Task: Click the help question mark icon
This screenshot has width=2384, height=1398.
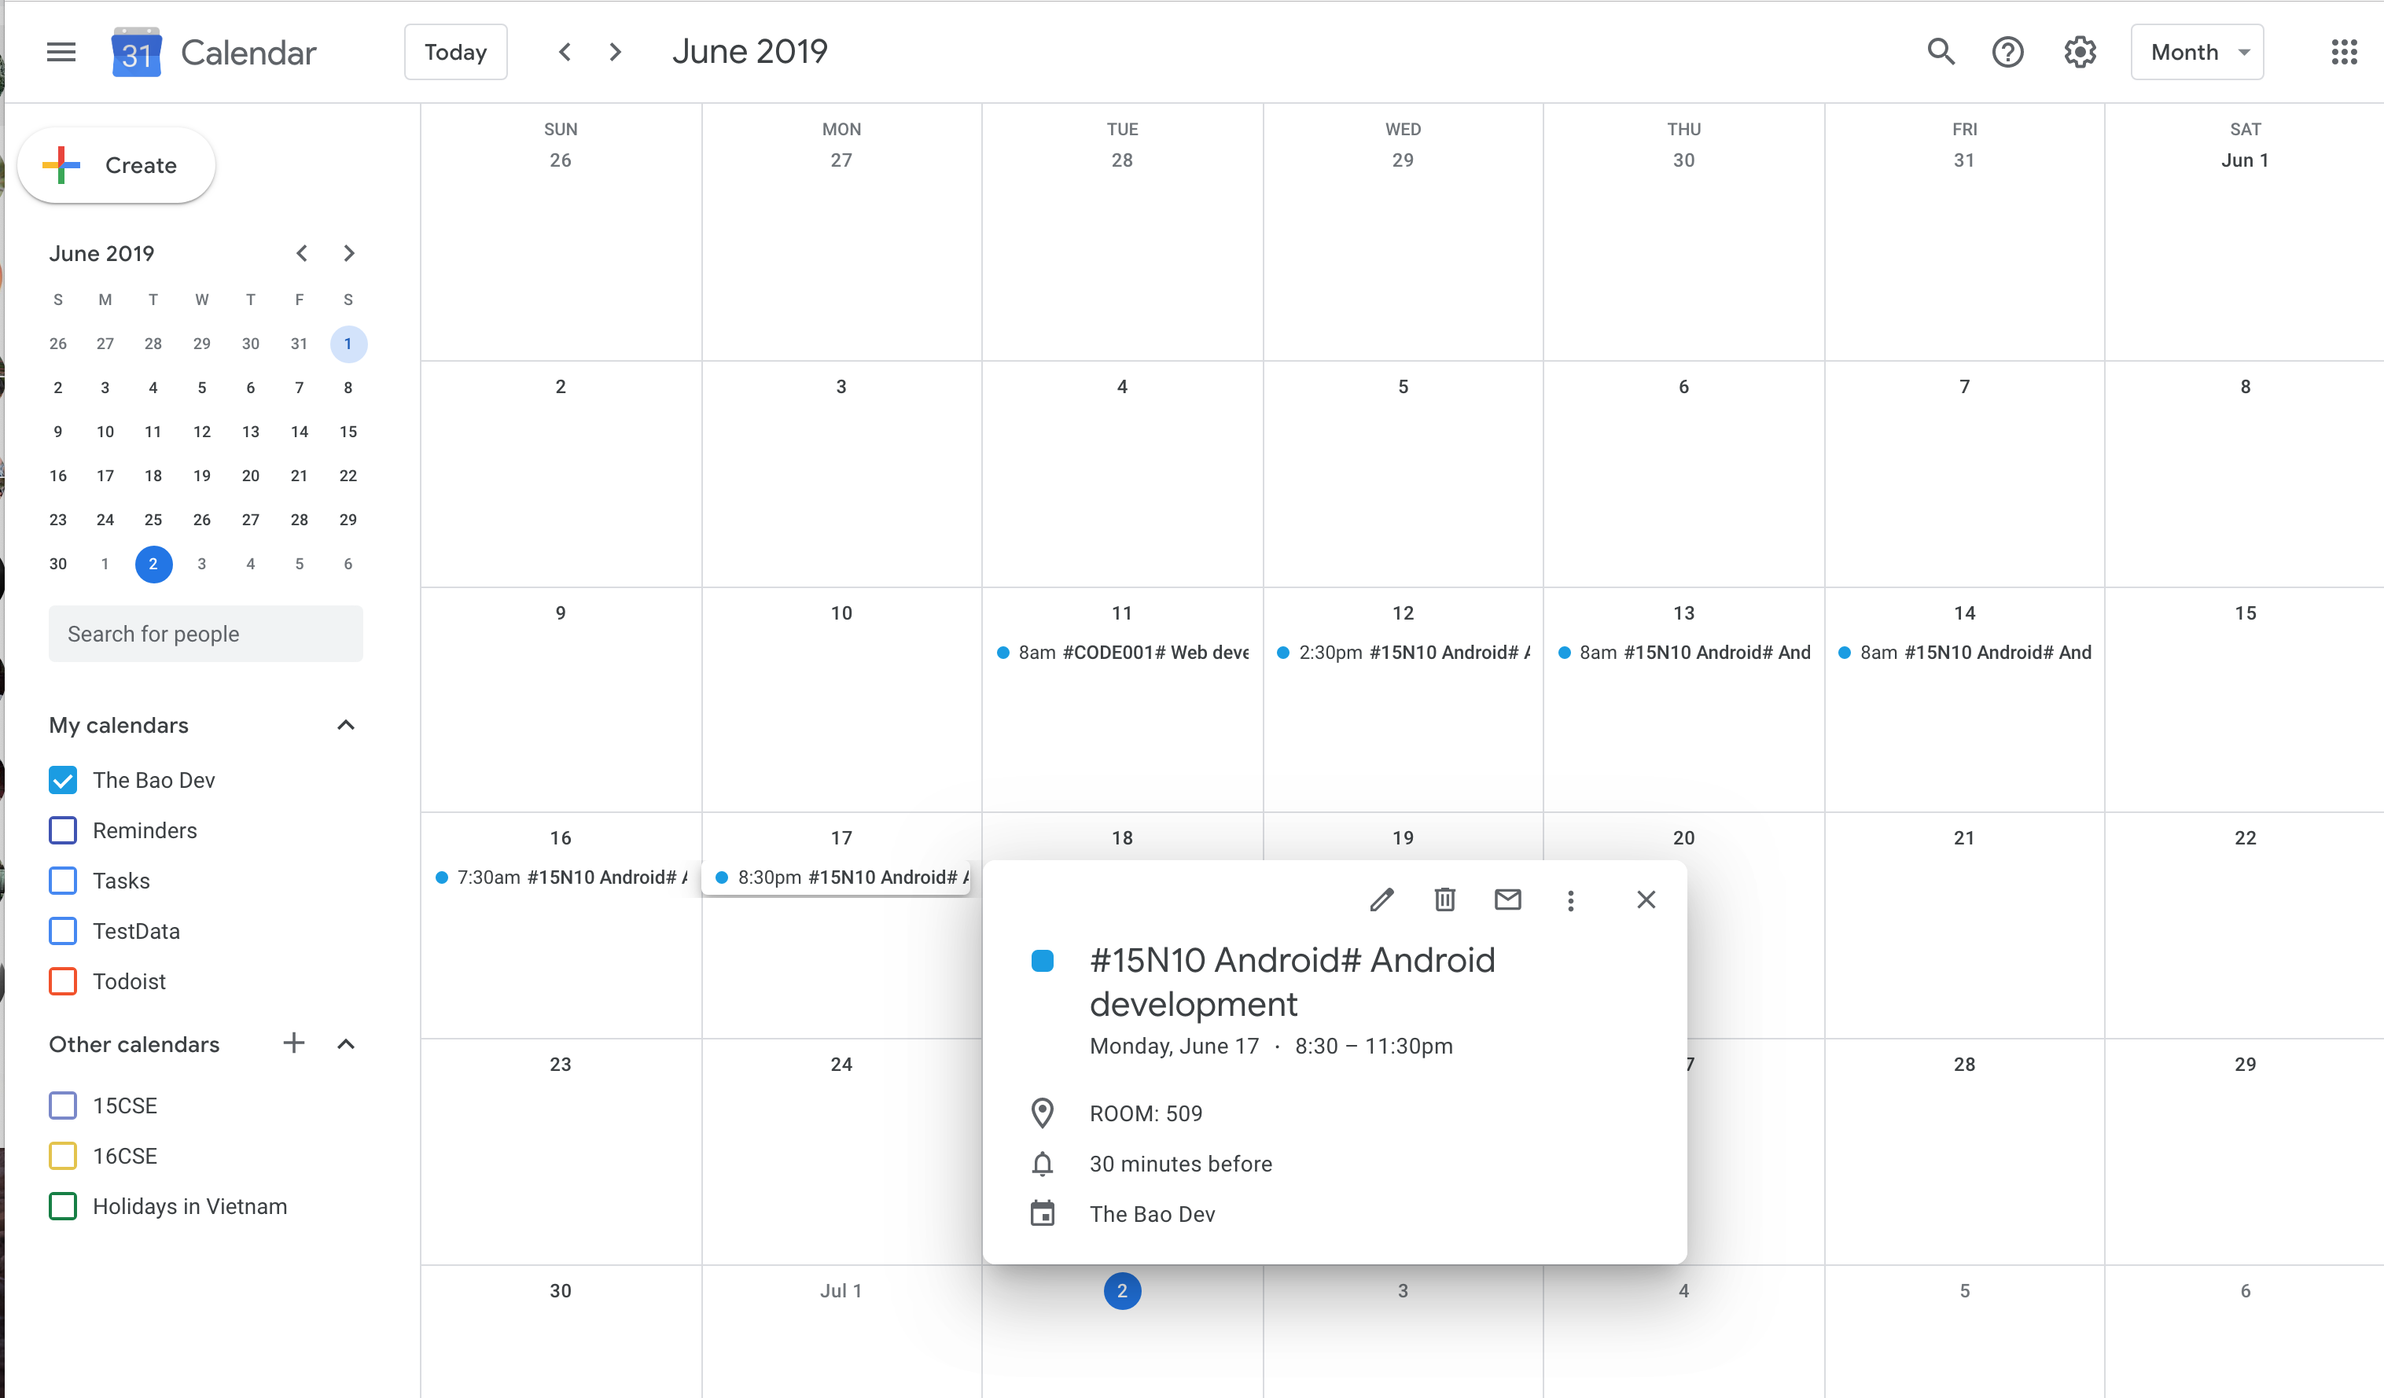Action: point(2007,52)
